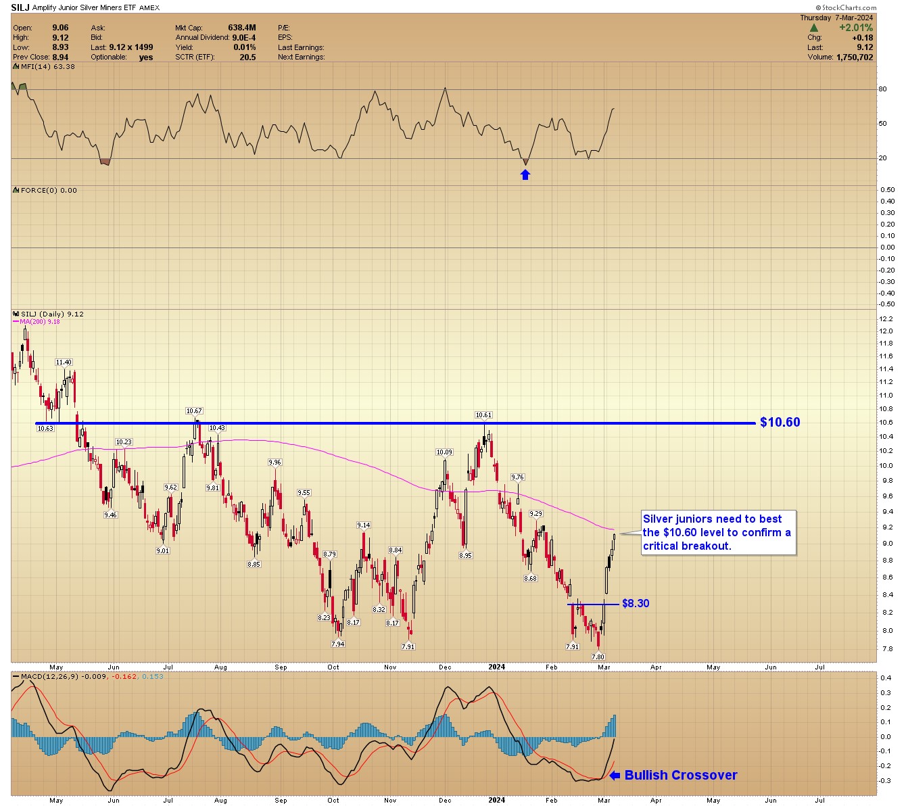The width and height of the screenshot is (906, 806).
Task: Click the SILJ ticker symbol in the header
Action: click(x=20, y=7)
